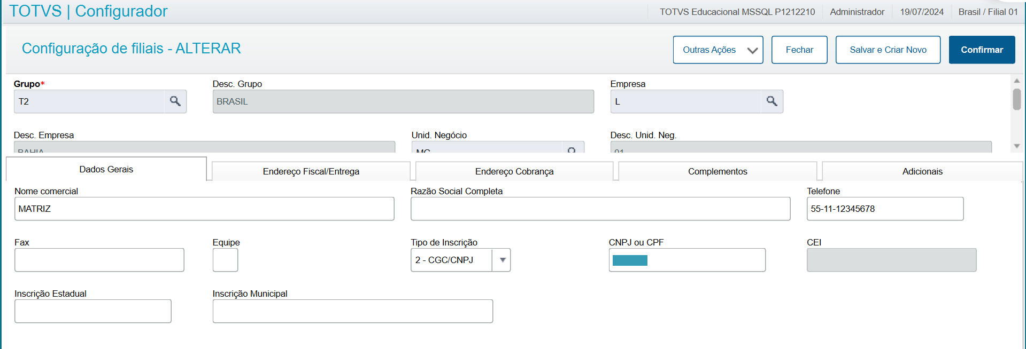This screenshot has height=349, width=1026.
Task: Switch to Endereço Fiscal/Entrega tab
Action: pos(311,171)
